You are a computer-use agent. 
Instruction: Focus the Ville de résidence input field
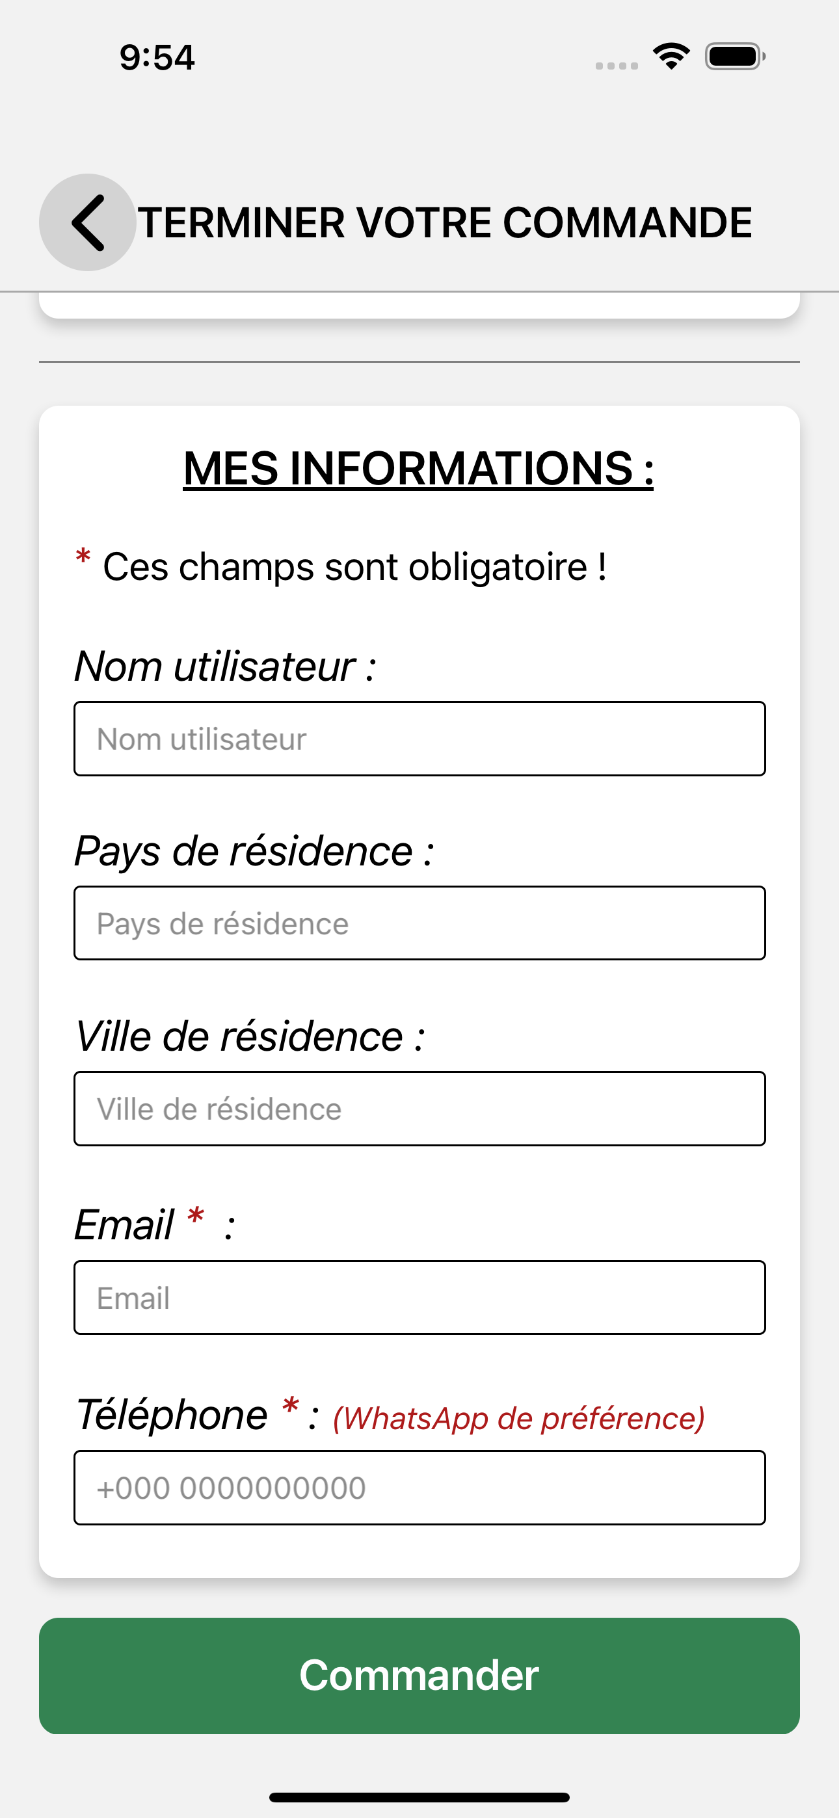(x=419, y=1108)
